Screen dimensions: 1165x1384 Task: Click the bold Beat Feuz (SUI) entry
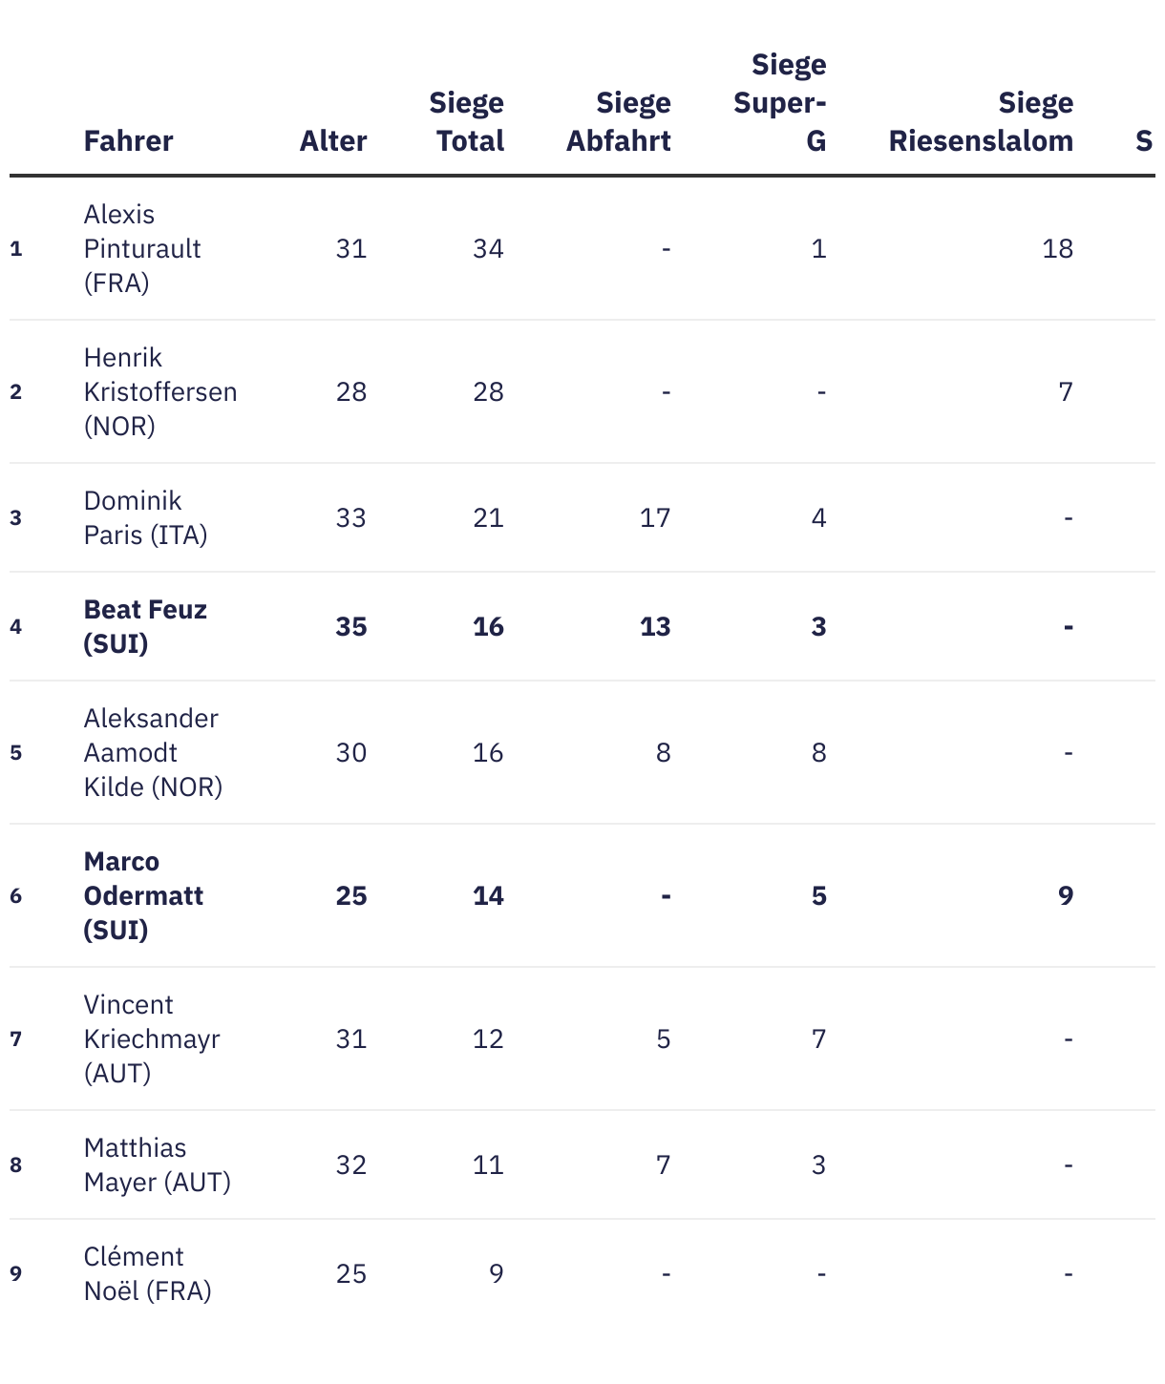[145, 626]
